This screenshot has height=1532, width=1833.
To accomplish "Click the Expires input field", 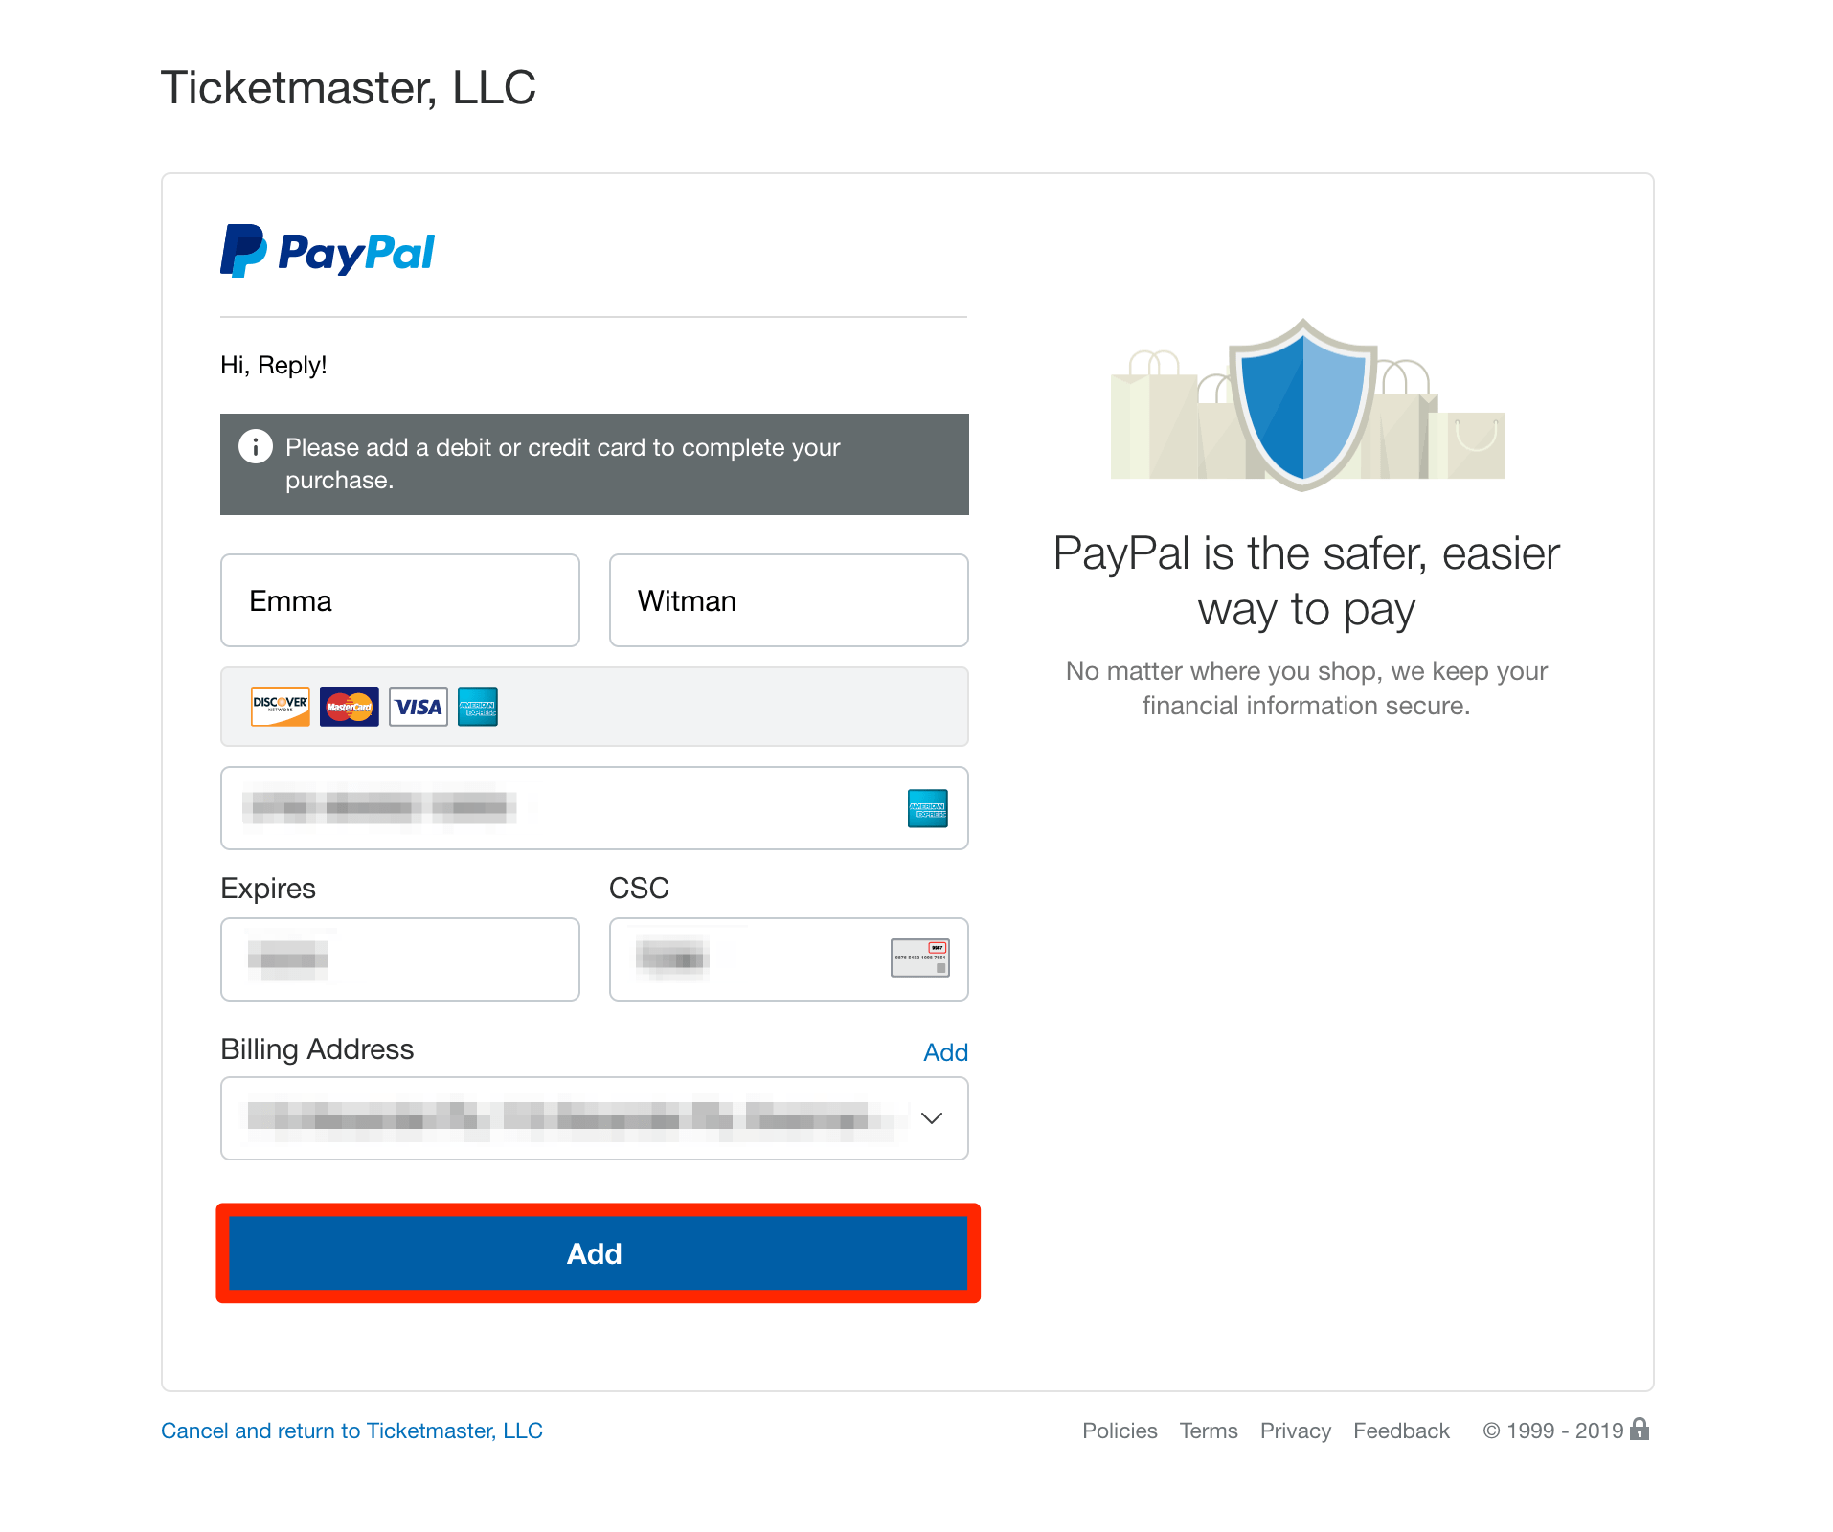I will (400, 959).
